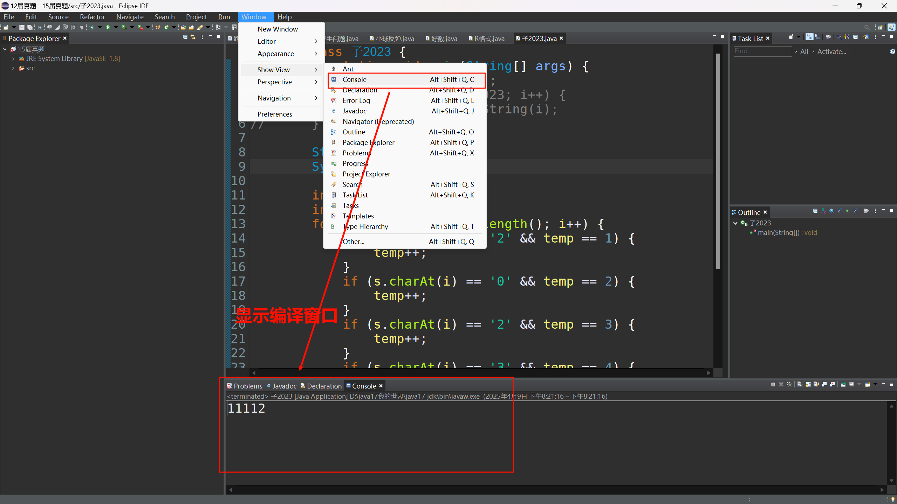Open the Run button dropdown arrow

(x=116, y=27)
